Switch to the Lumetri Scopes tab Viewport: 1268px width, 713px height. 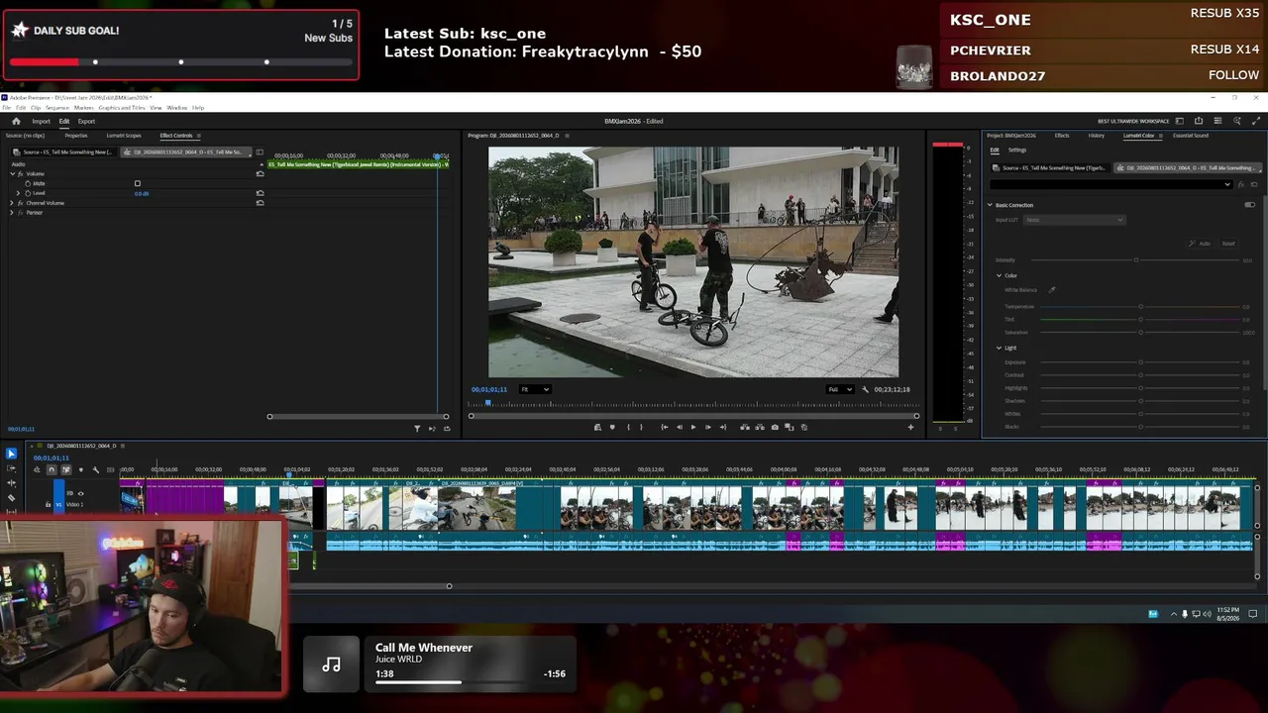124,136
